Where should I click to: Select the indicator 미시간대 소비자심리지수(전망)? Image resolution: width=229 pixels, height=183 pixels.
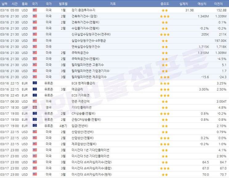[92, 162]
